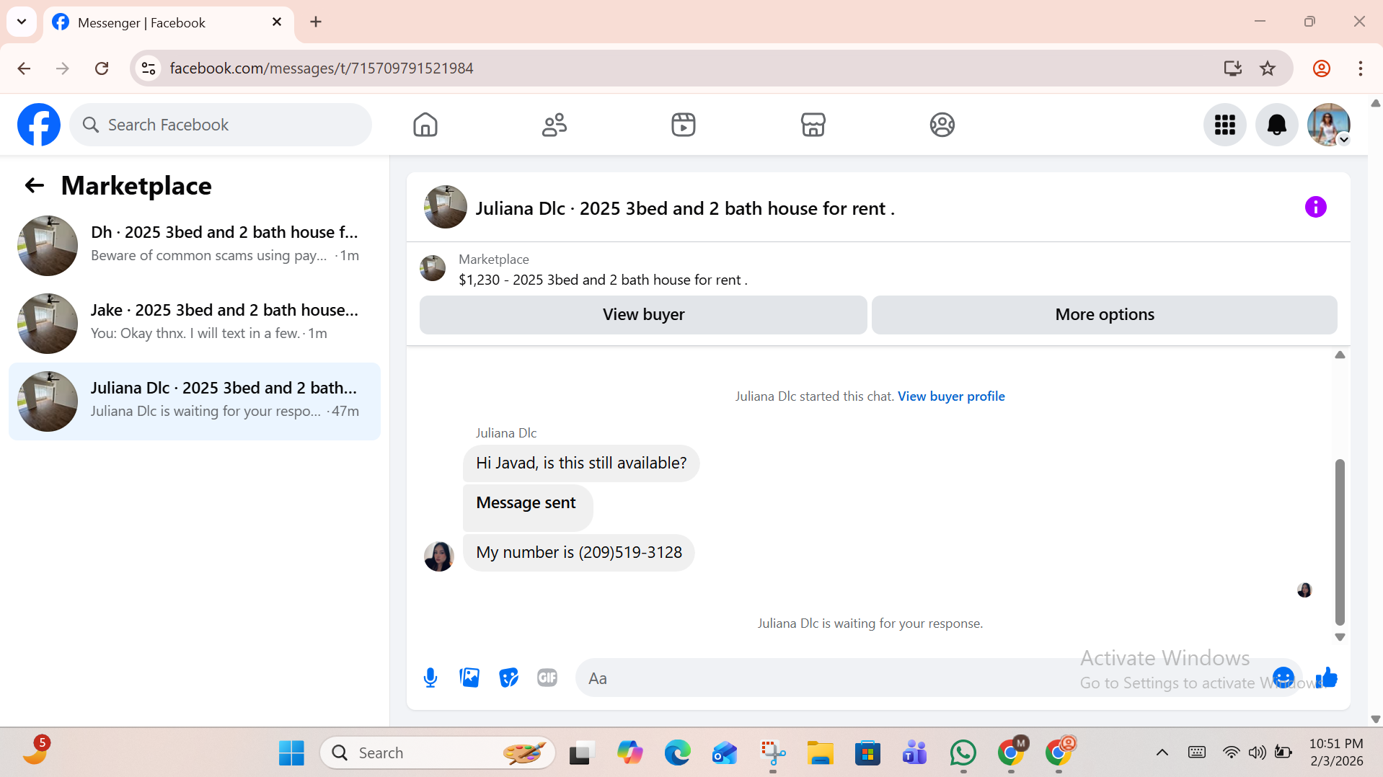The height and width of the screenshot is (777, 1383).
Task: Attach a photo file icon
Action: (469, 678)
